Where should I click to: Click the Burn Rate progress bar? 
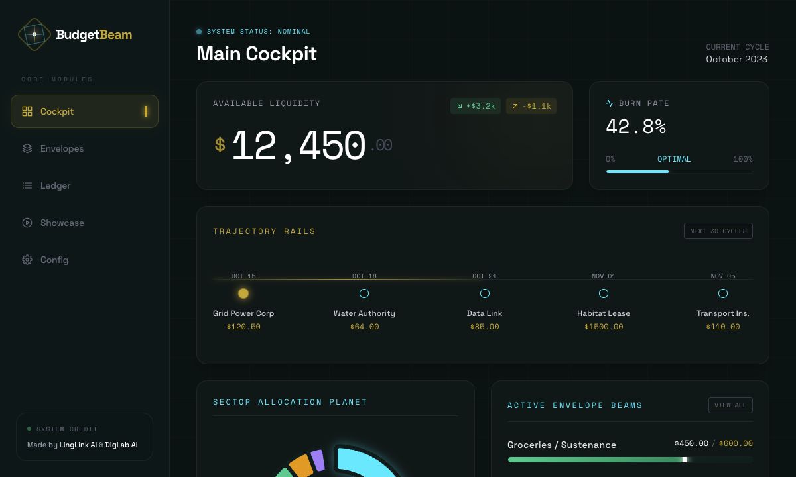[679, 172]
